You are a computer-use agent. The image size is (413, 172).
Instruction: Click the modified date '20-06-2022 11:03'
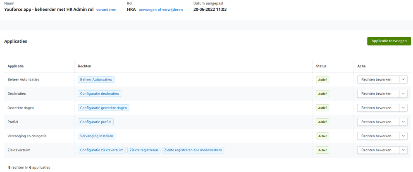(x=210, y=10)
